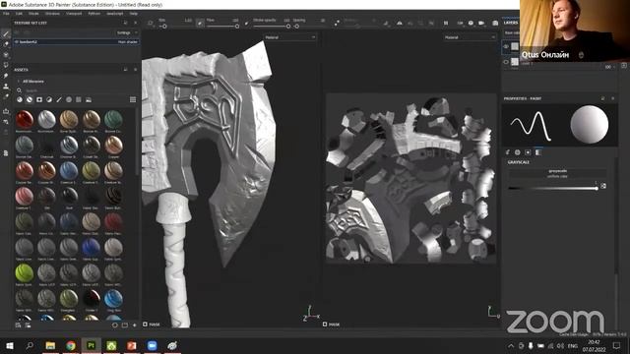
Task: Open the layer opacity 100 dropdown
Action: (610, 67)
